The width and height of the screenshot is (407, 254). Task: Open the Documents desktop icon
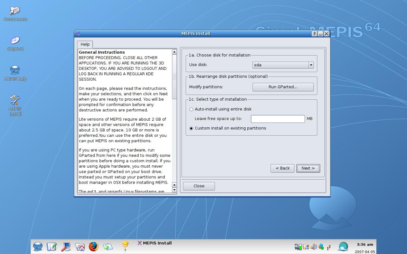click(15, 14)
